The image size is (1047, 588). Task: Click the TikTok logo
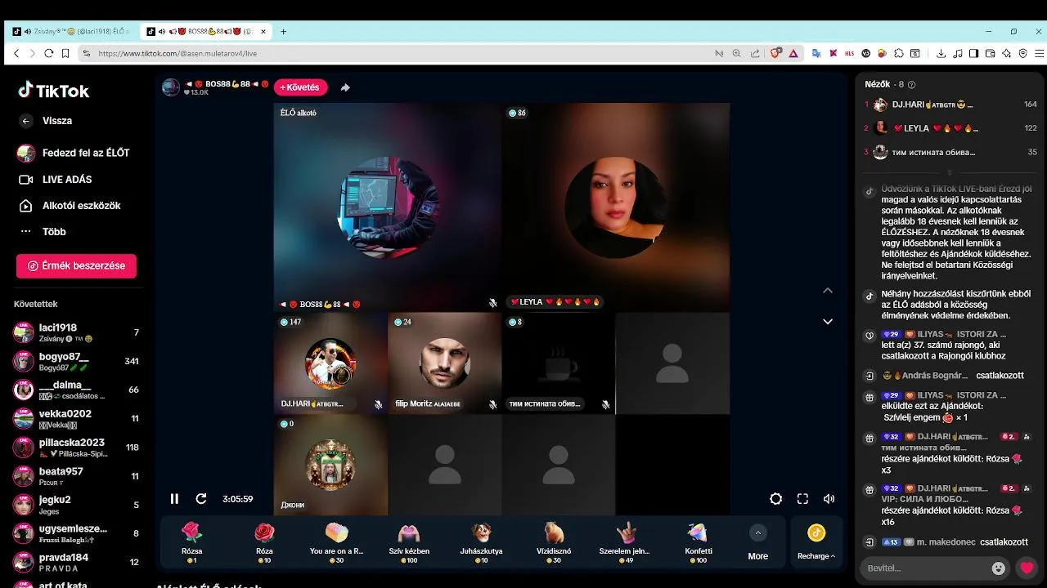pyautogui.click(x=53, y=90)
